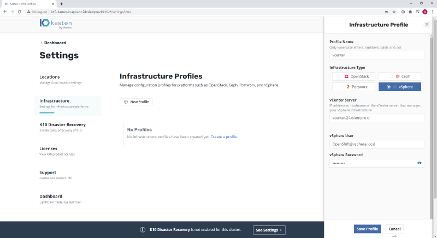Reload the current page
Viewport: 437px width, 238px height.
click(20, 11)
